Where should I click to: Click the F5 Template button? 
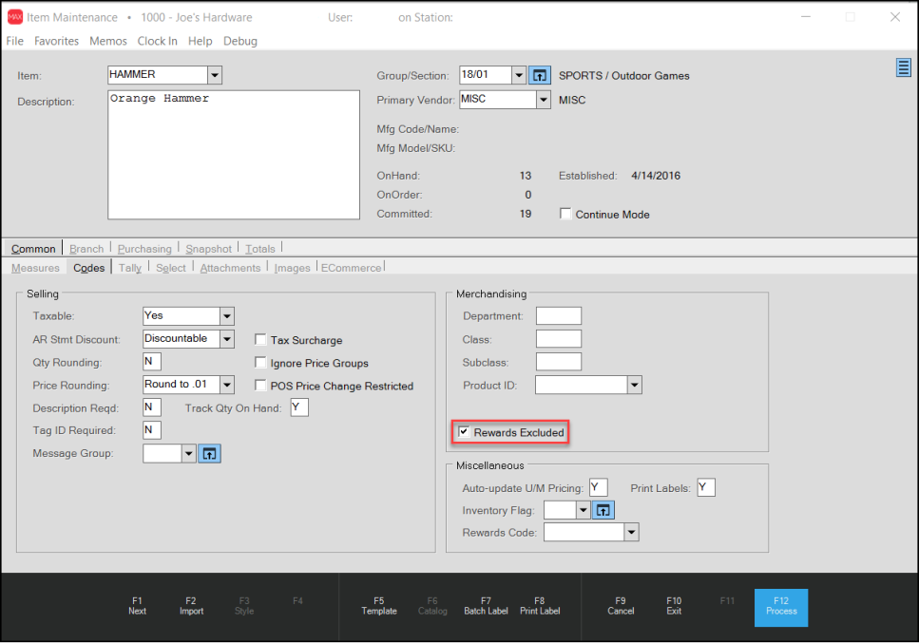(x=379, y=606)
